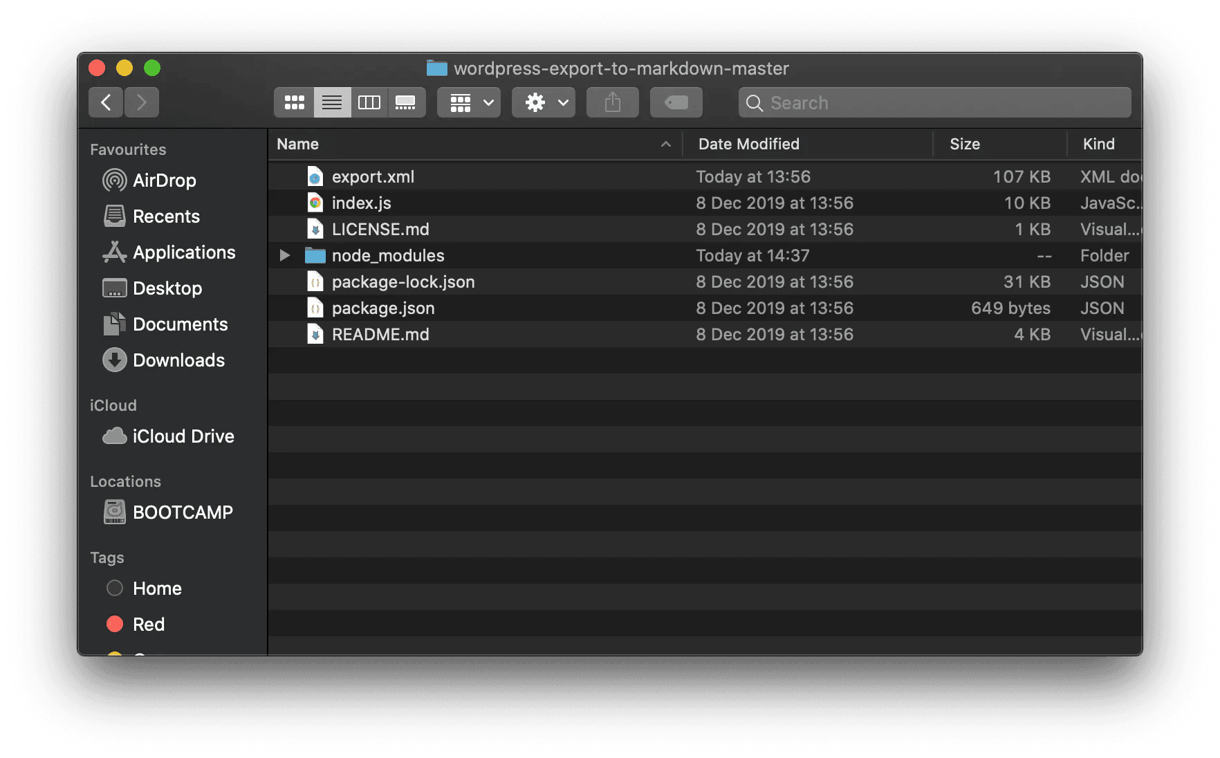Screen dimensions: 1220x758
Task: Click the Favourites sidebar heading
Action: 128,149
